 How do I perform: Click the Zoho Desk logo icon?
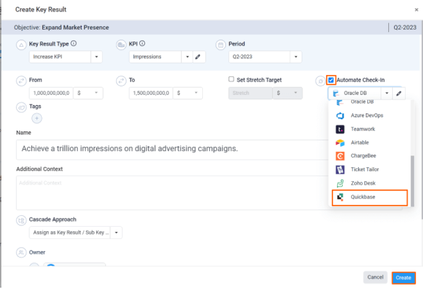(340, 183)
